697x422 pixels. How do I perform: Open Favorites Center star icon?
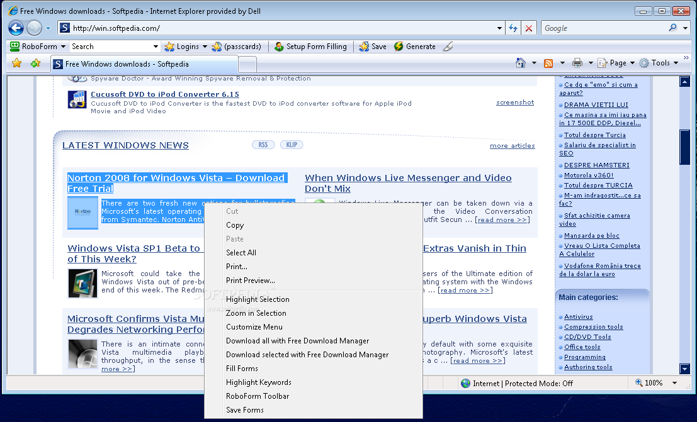[x=16, y=63]
